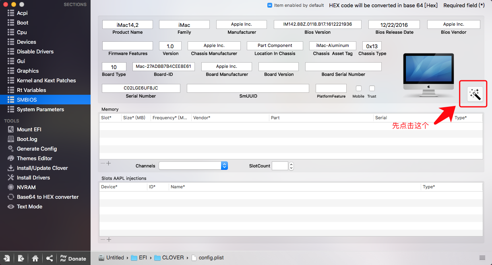Toggle the Mobile checkbox
The image size is (492, 265).
tap(358, 88)
